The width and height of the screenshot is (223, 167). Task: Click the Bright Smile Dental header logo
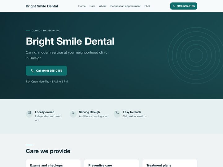[x=42, y=6]
